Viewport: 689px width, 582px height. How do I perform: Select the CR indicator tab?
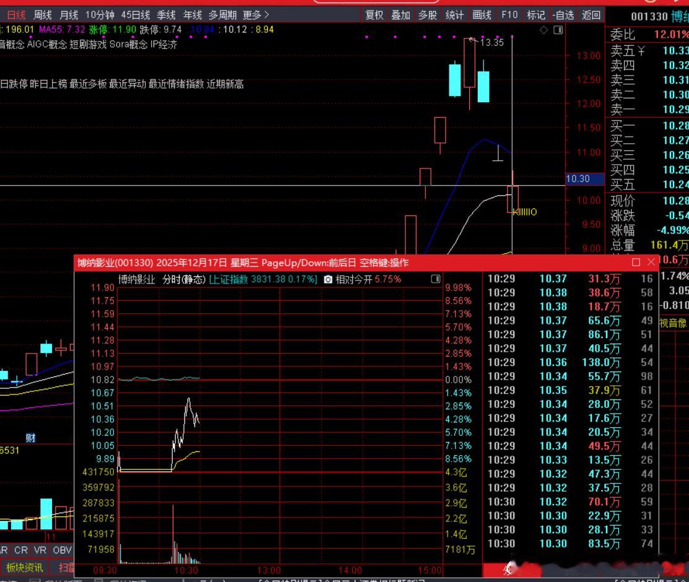click(x=20, y=550)
